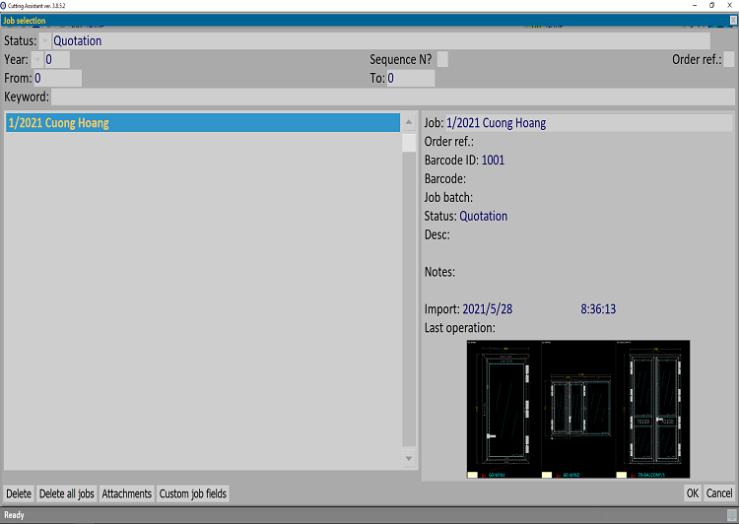Click the job list scroll down arrow
Viewport: 739px width, 524px height.
click(409, 458)
